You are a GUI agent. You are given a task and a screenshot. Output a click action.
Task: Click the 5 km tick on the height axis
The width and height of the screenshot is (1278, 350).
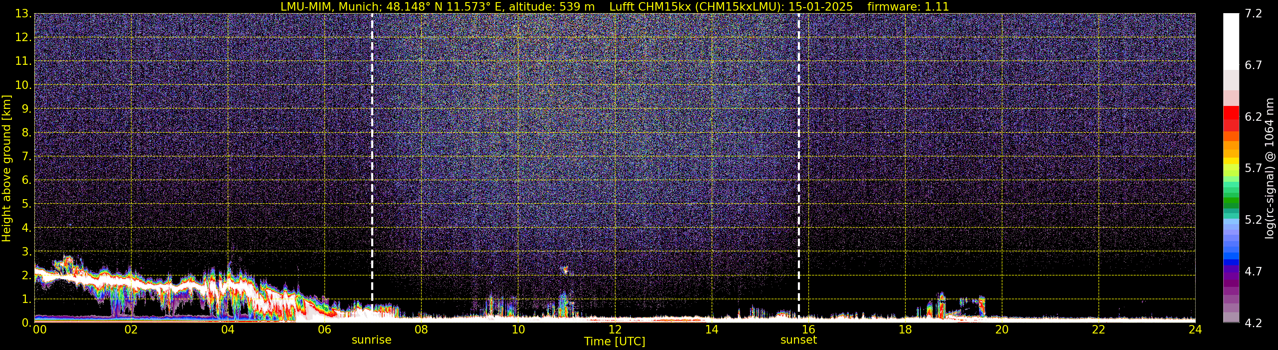click(26, 204)
